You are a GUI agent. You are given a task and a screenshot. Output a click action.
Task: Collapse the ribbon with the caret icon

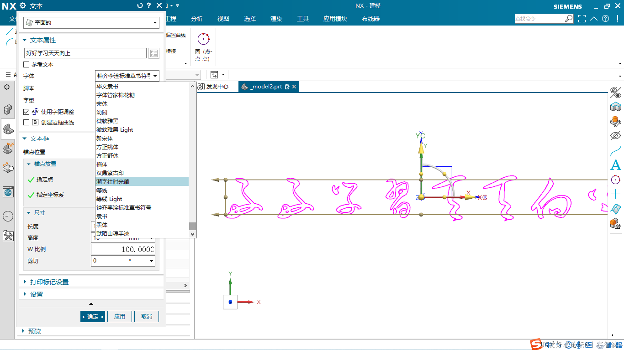coord(594,19)
